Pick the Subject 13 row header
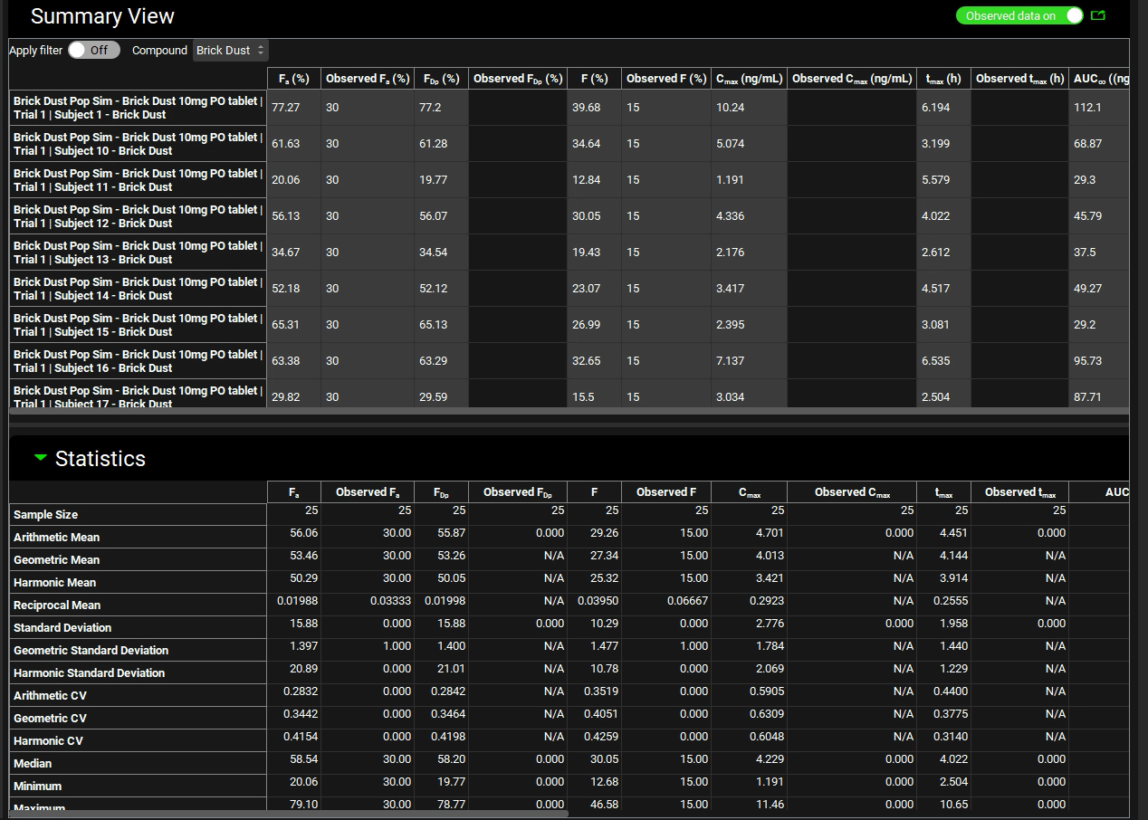This screenshot has height=820, width=1148. point(138,253)
